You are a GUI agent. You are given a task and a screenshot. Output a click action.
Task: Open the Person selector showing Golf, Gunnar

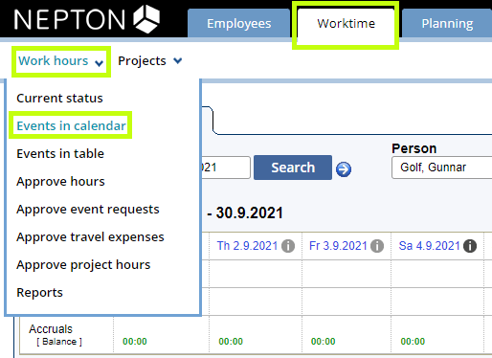442,168
